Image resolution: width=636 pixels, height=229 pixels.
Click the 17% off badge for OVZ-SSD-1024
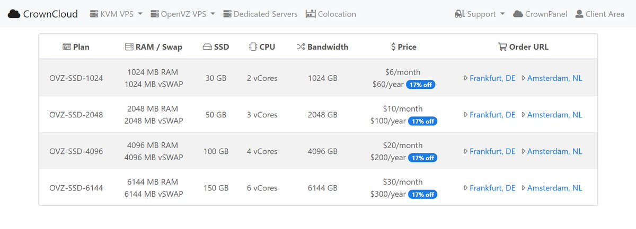(x=420, y=85)
